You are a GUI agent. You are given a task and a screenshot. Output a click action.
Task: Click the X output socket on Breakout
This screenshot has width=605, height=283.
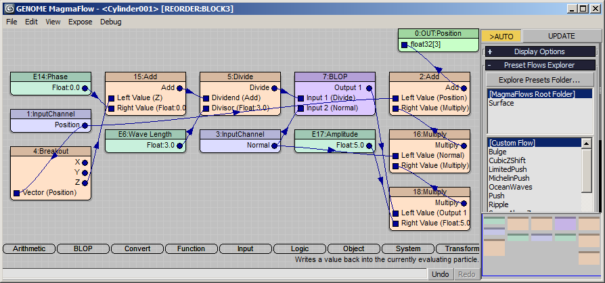[85, 163]
